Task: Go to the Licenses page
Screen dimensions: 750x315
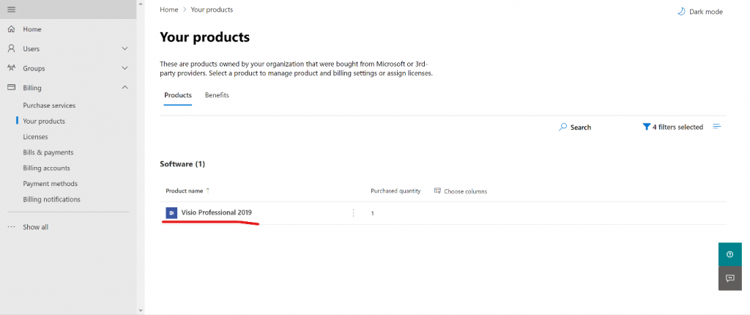Action: [35, 137]
